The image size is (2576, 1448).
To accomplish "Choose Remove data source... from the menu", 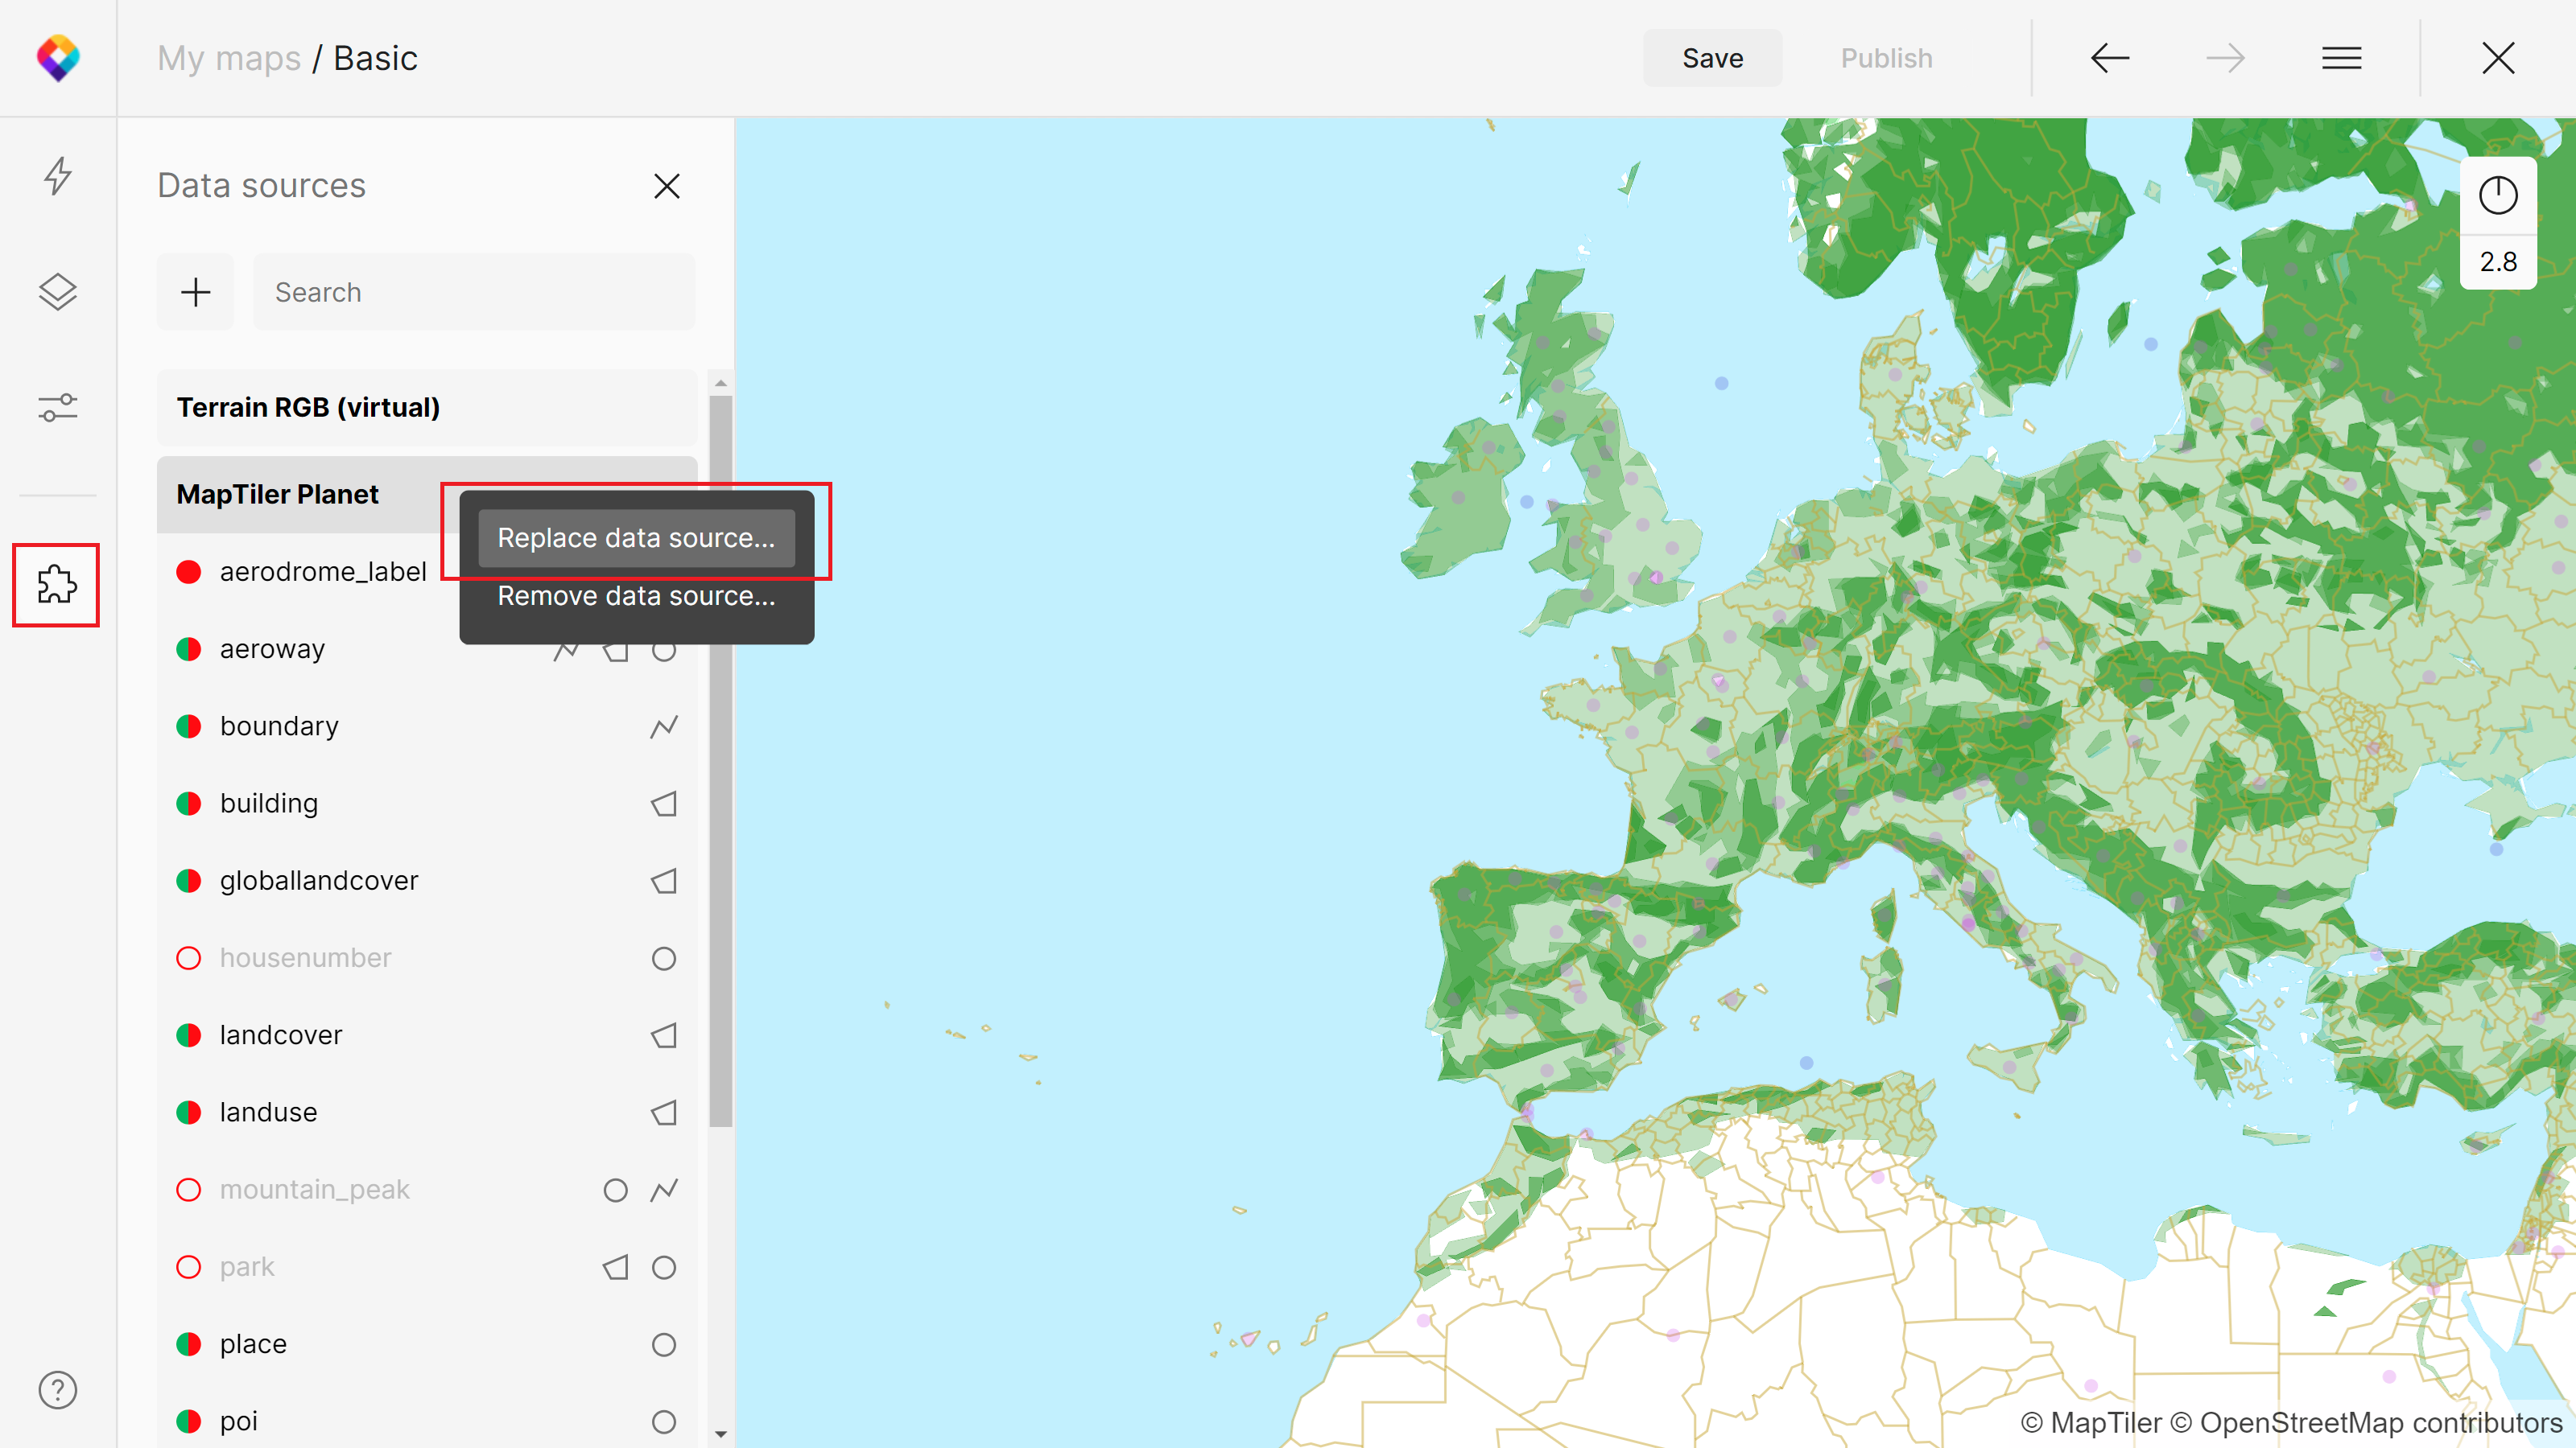I will [x=636, y=595].
